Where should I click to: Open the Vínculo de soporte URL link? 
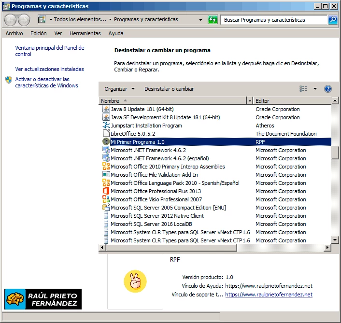click(x=269, y=295)
